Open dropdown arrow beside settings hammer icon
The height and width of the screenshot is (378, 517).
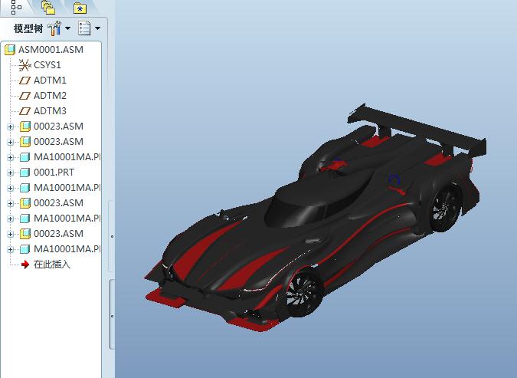[x=67, y=28]
